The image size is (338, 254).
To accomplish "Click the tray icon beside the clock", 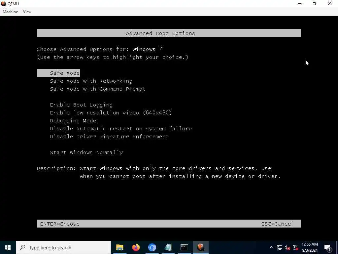I will pos(295,247).
